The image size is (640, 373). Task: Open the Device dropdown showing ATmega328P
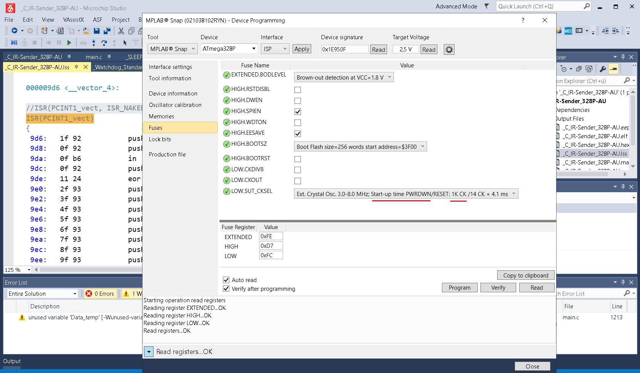click(229, 49)
